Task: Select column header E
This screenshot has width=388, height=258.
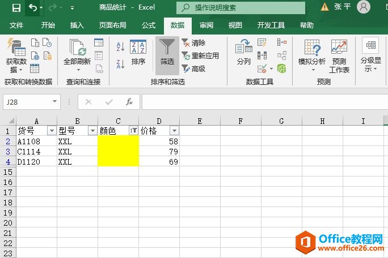Action: click(x=200, y=121)
